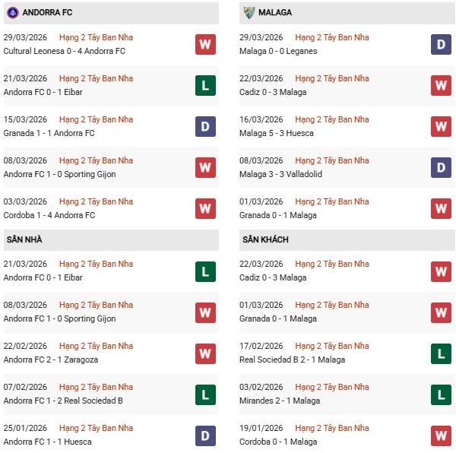Open Andorra FC 1-2 Real Sociedad B result
The image size is (456, 453).
pyautogui.click(x=63, y=401)
